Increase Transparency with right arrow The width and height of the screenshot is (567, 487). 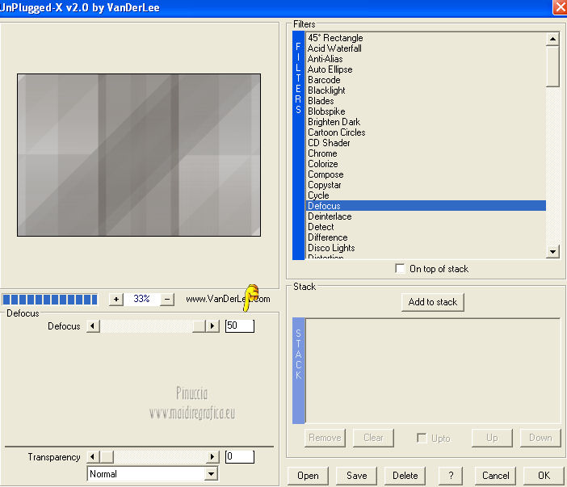point(212,457)
